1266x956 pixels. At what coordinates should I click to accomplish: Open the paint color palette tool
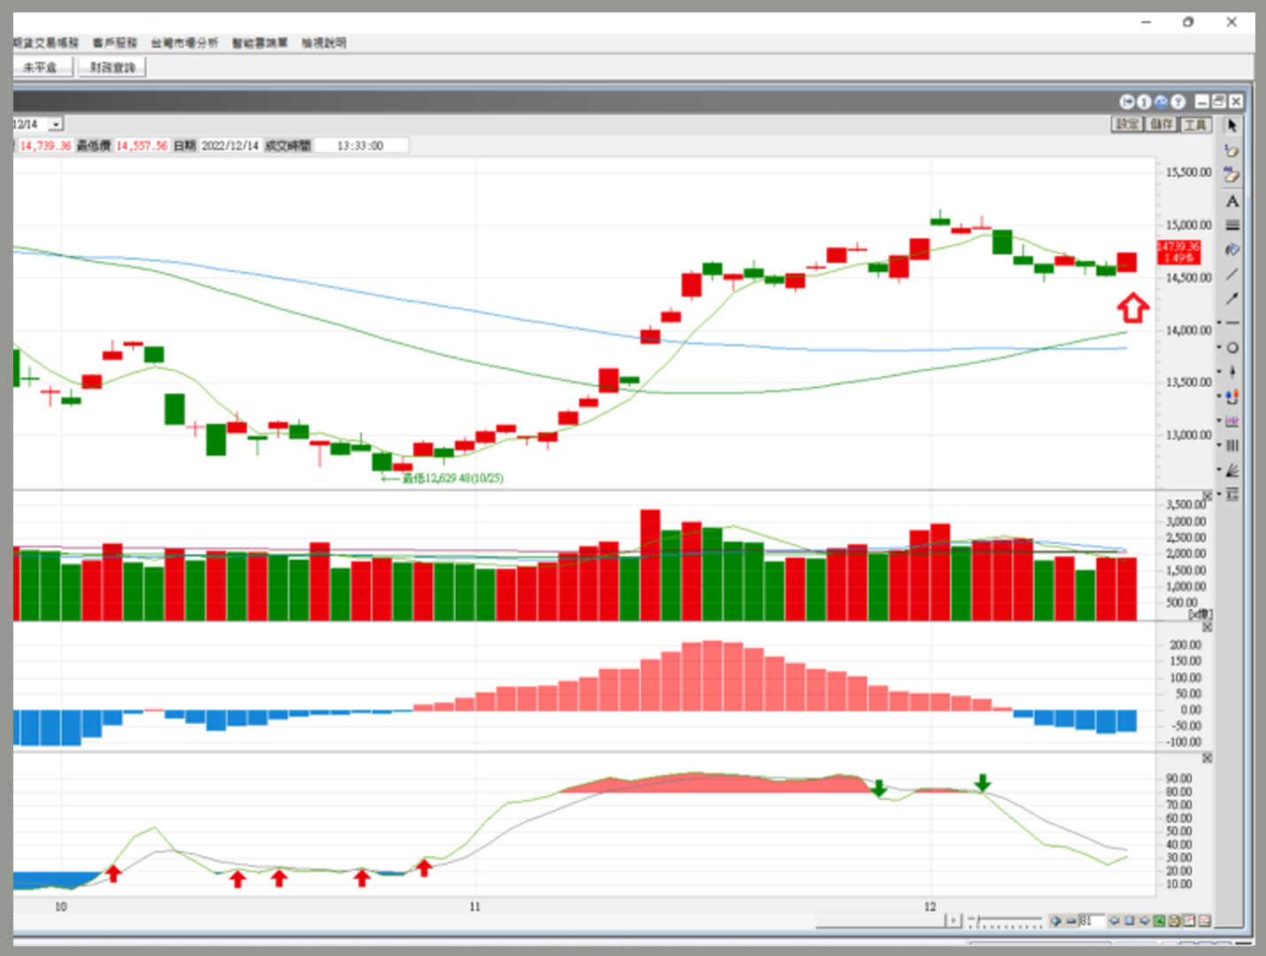pyautogui.click(x=1231, y=250)
